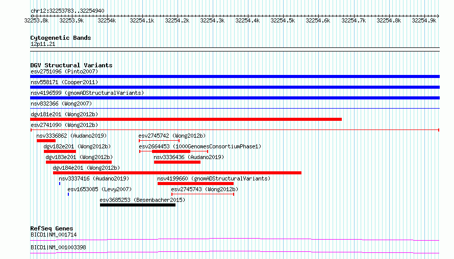
Task: Click the nsv3336862 (Audano2019) label
Action: coord(71,136)
